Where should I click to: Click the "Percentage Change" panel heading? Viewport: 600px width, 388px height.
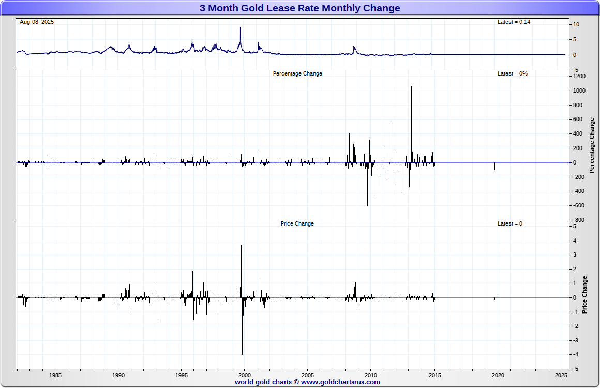pos(297,74)
